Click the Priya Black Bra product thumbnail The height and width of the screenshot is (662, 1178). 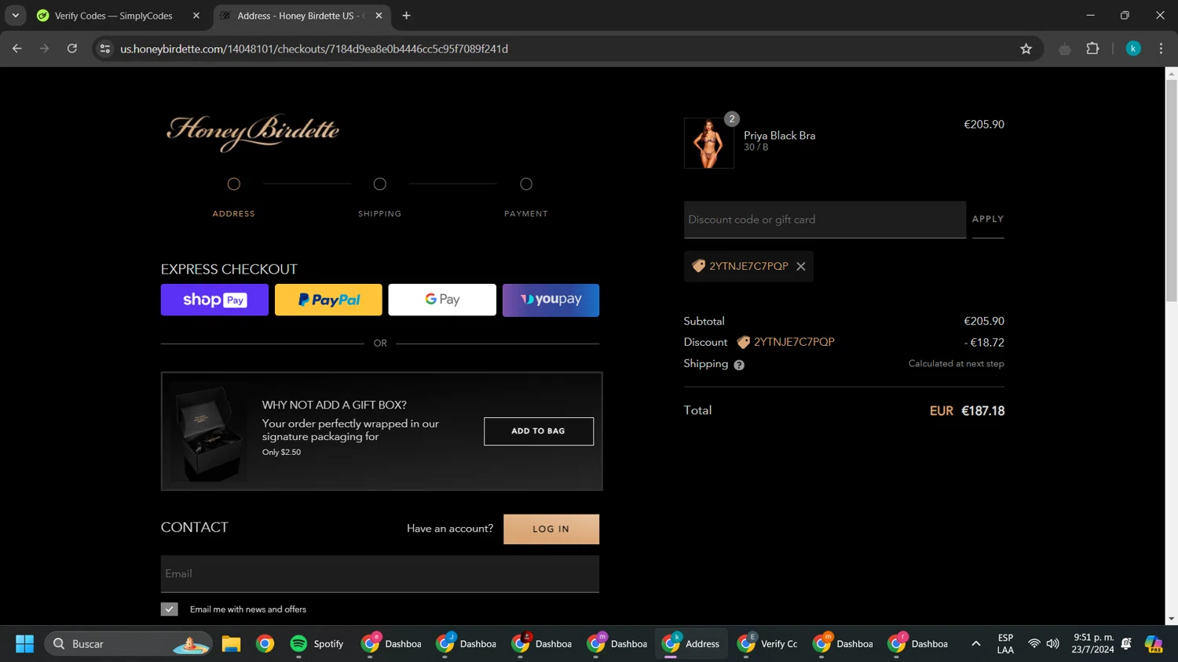point(709,144)
